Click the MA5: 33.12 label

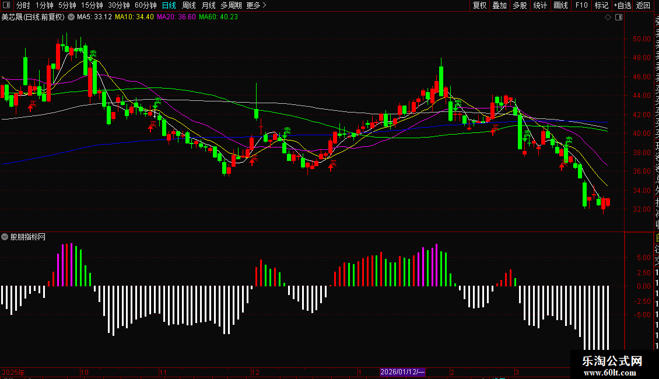click(x=94, y=17)
